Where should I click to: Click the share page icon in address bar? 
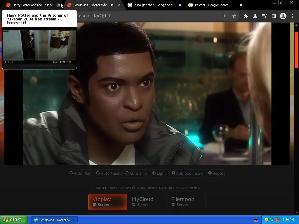click(225, 16)
